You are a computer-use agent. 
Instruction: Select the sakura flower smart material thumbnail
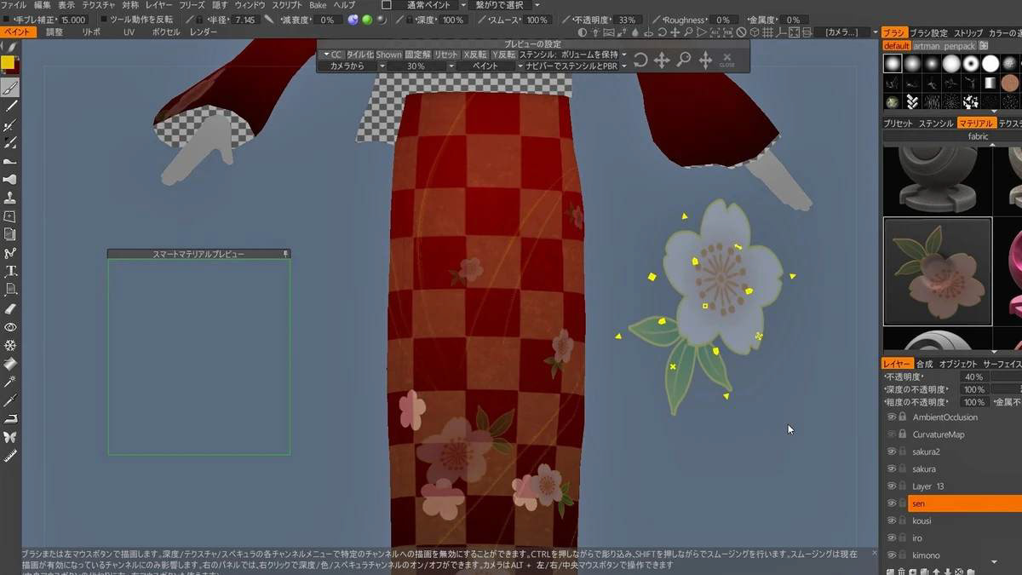(937, 272)
